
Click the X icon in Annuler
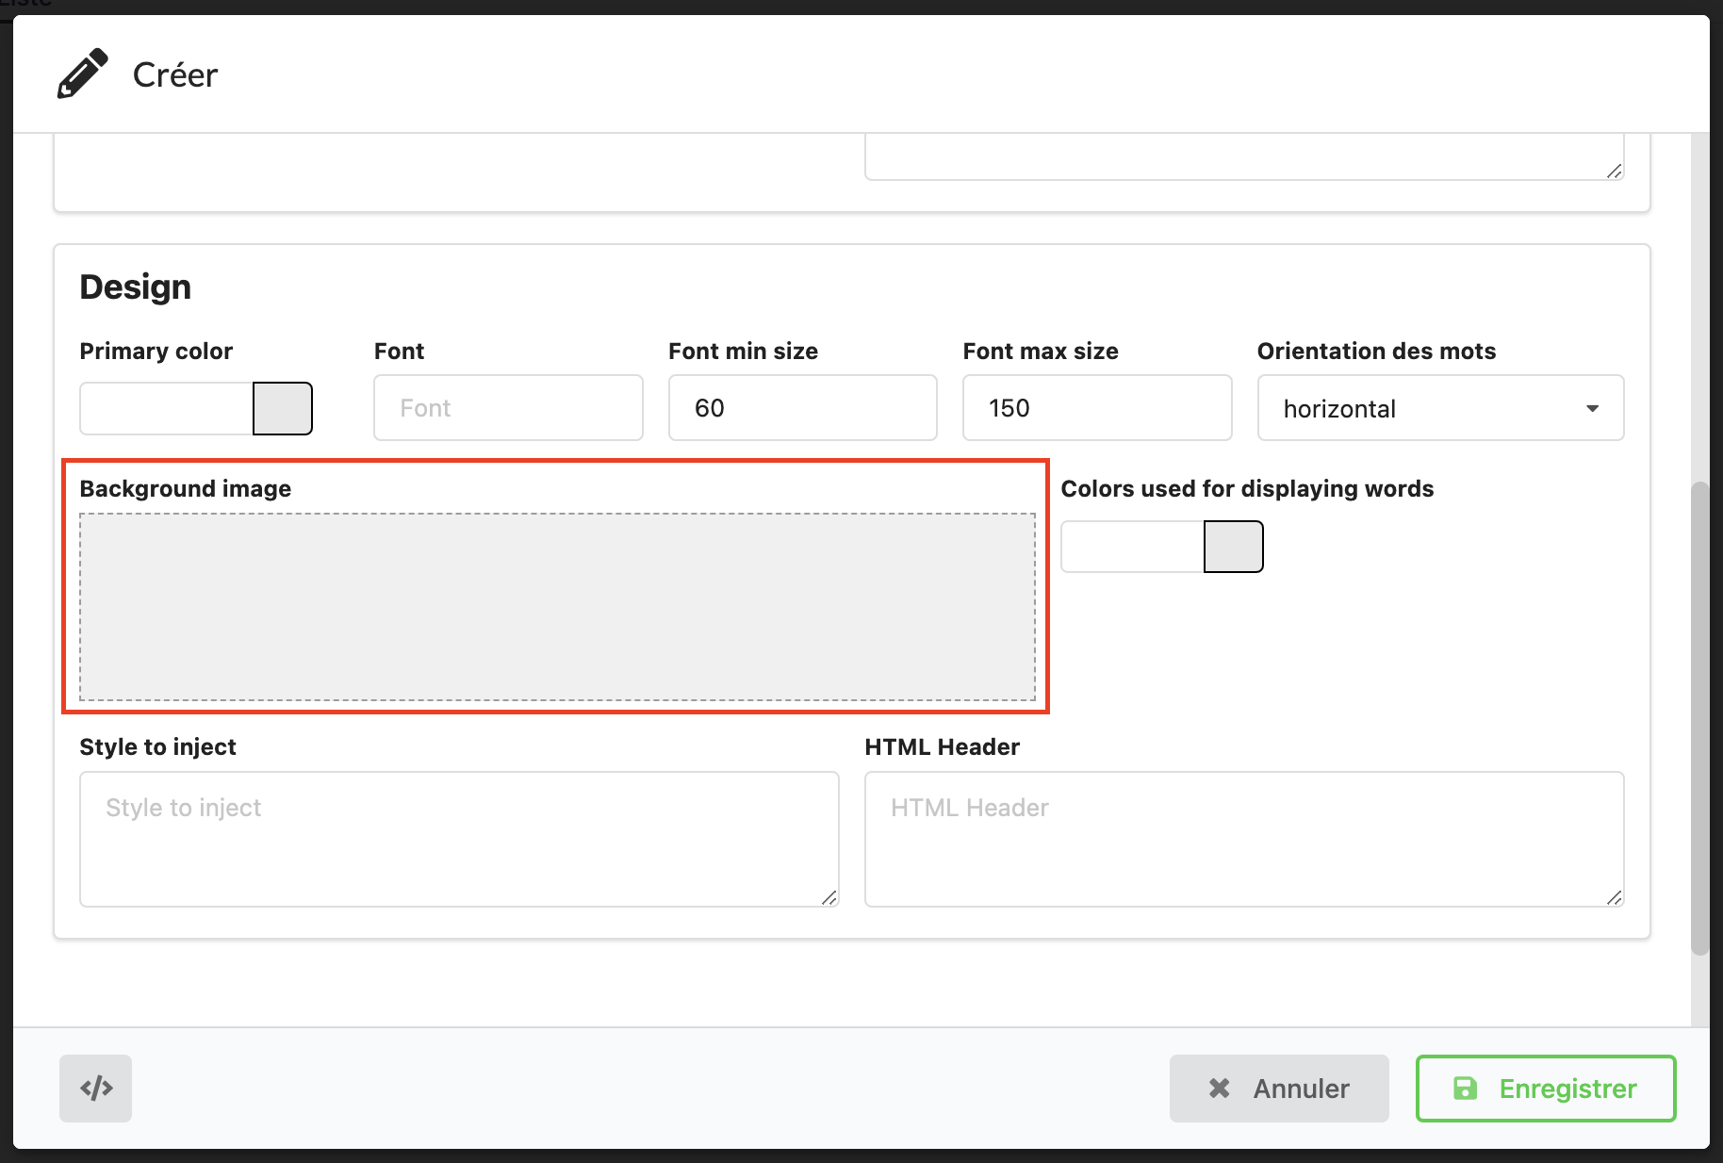coord(1219,1089)
